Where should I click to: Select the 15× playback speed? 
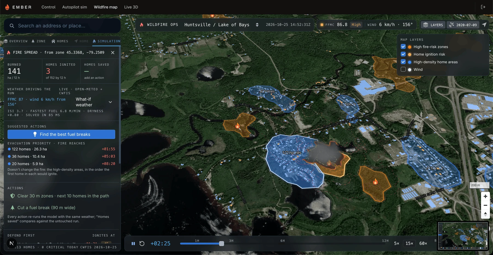(x=409, y=244)
